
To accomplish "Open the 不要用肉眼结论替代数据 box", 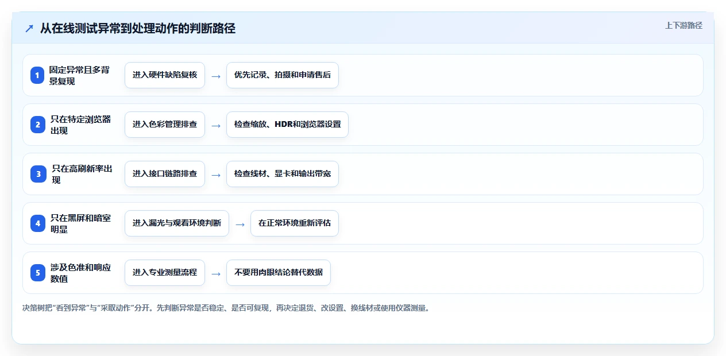I will coord(279,273).
